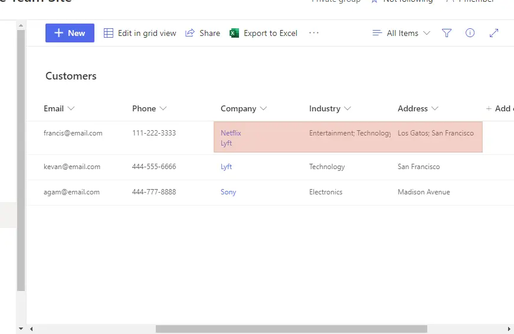This screenshot has width=514, height=334.
Task: Click the scroll left arrow
Action: click(31, 329)
